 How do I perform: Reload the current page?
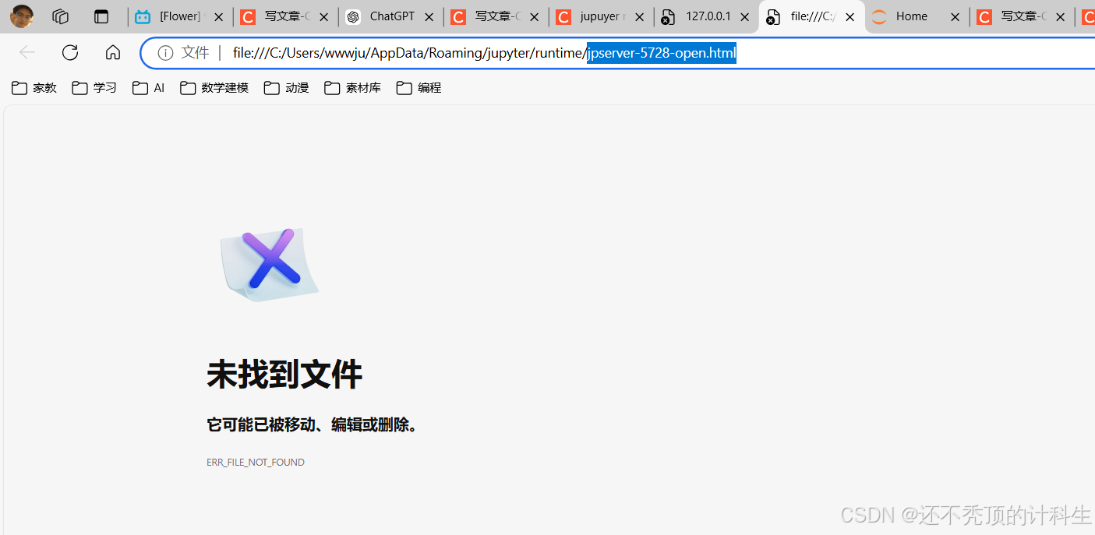[69, 52]
